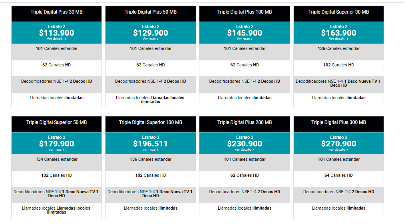Open Ver más under Triple Digital Plus 100 MB
The height and width of the screenshot is (224, 406).
point(245,39)
